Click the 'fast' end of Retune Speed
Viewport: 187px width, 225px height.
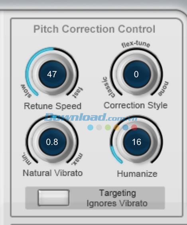point(78,92)
